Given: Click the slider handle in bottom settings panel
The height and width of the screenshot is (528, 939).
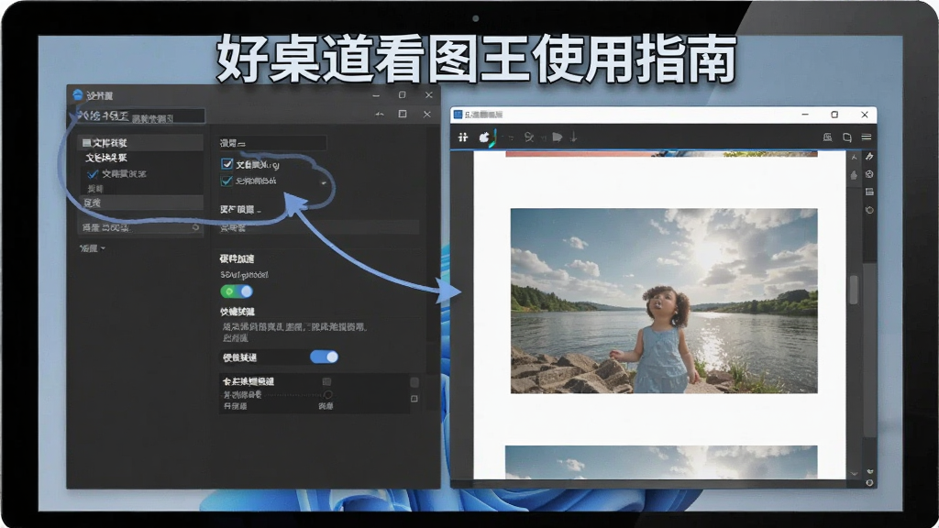Looking at the screenshot, I should click(x=327, y=394).
